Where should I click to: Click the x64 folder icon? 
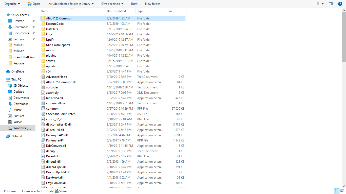coord(43,71)
